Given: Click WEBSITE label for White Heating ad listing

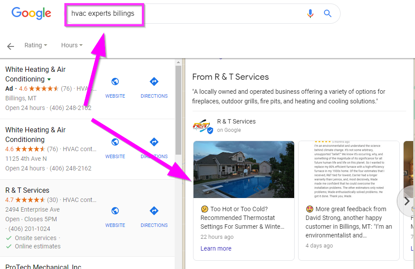Looking at the screenshot, I should (115, 96).
